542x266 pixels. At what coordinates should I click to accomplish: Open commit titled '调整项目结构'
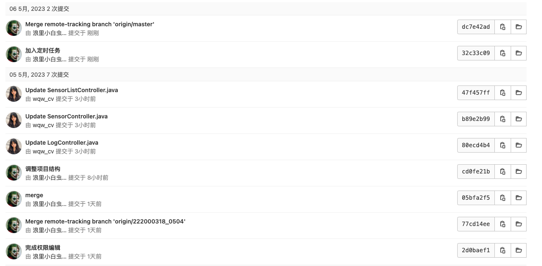coord(43,169)
